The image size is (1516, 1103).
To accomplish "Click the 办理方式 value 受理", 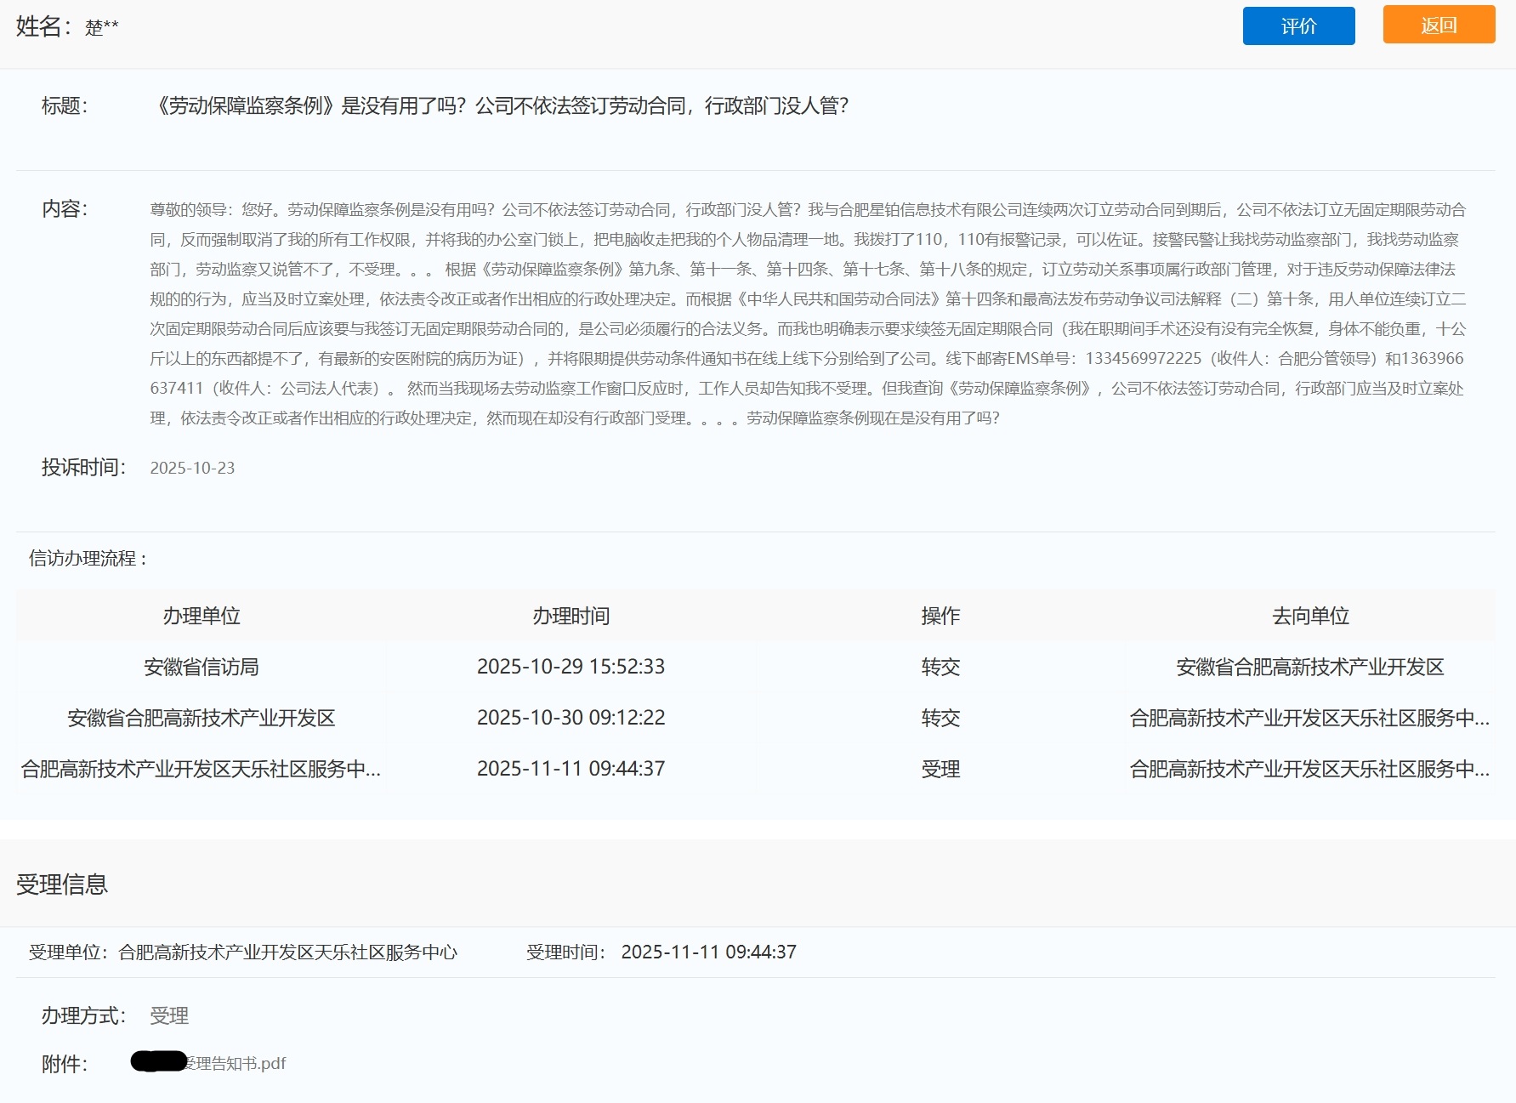I will (x=170, y=1015).
